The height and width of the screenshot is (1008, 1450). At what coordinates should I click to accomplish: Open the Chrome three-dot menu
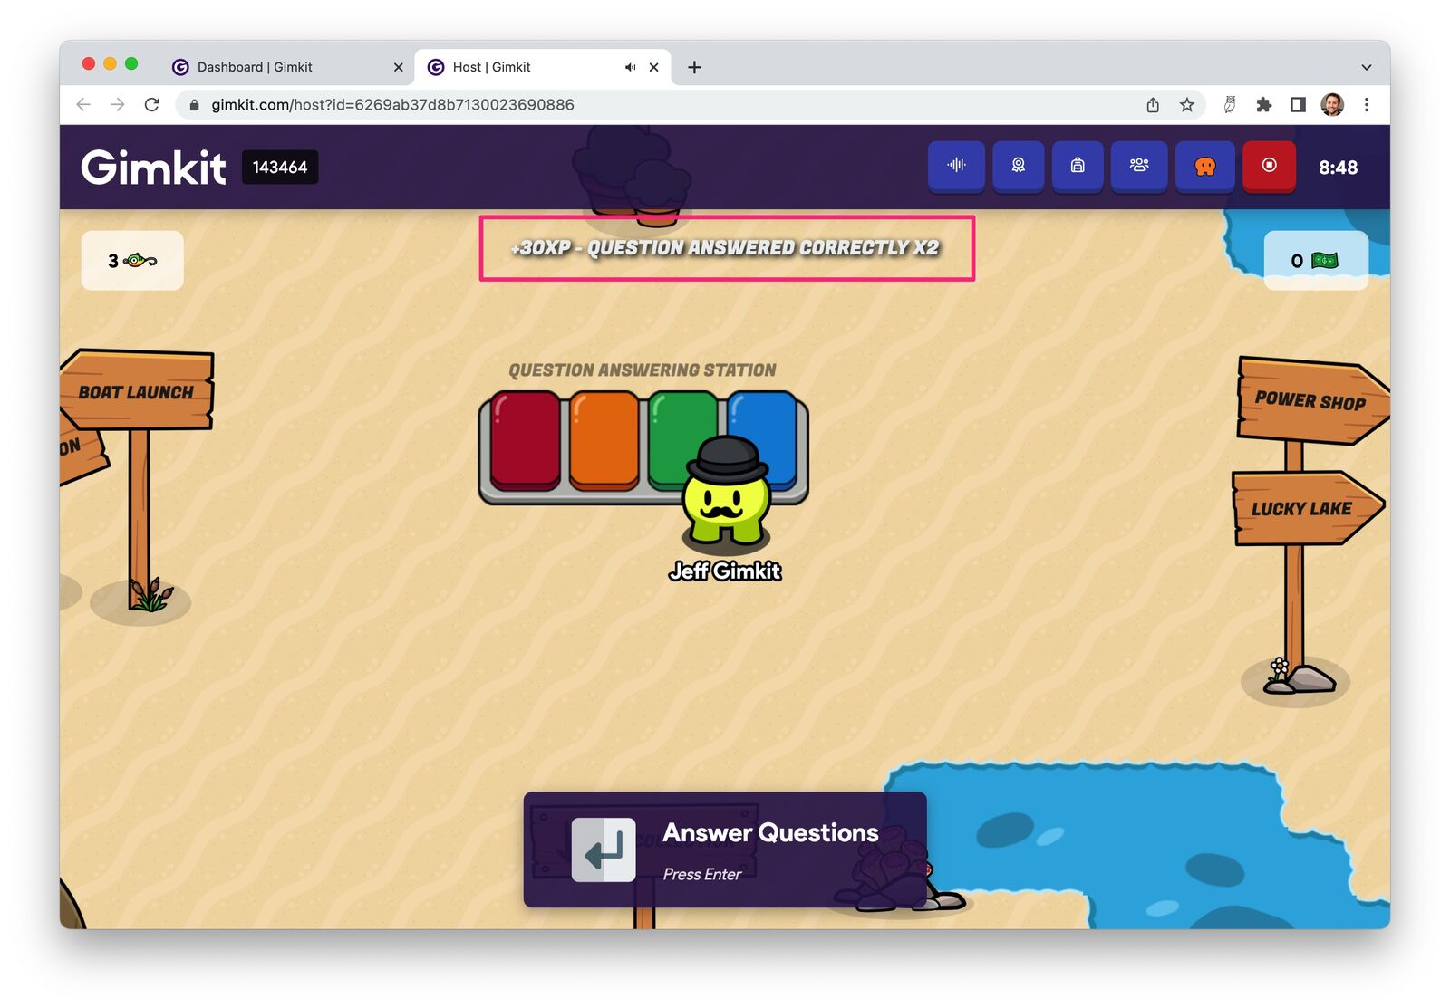[x=1367, y=105]
